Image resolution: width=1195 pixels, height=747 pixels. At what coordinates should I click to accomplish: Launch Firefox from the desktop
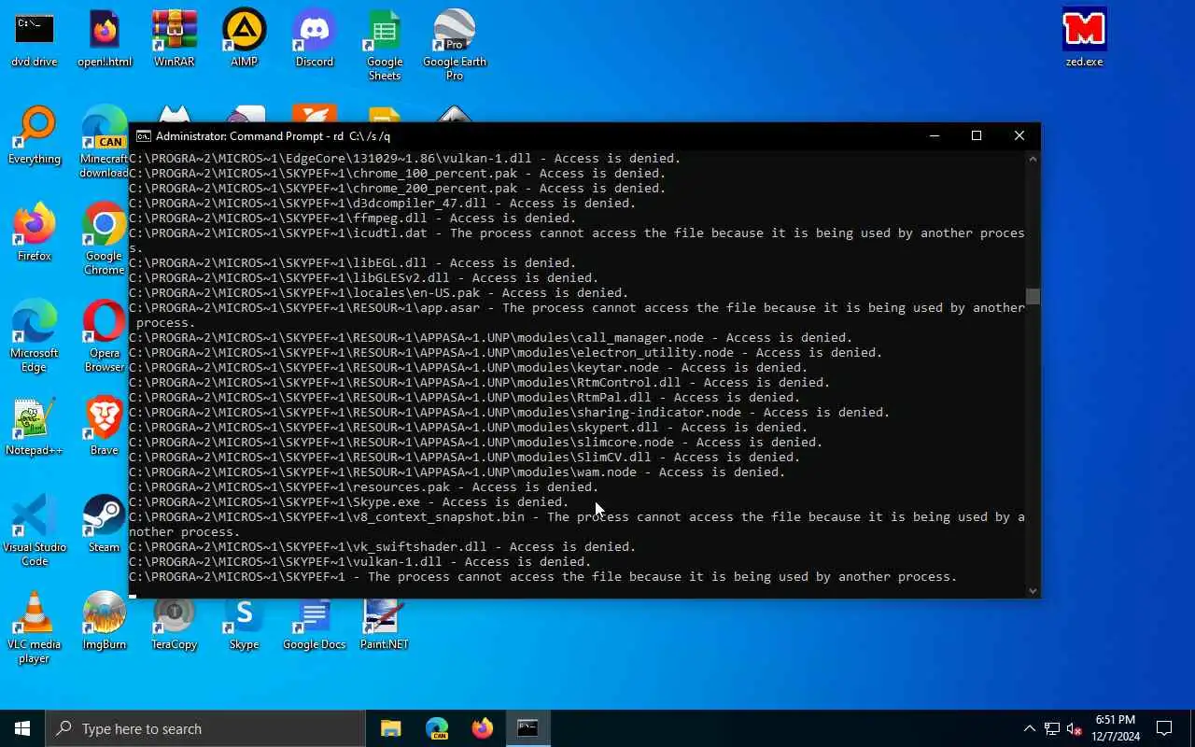pyautogui.click(x=35, y=233)
